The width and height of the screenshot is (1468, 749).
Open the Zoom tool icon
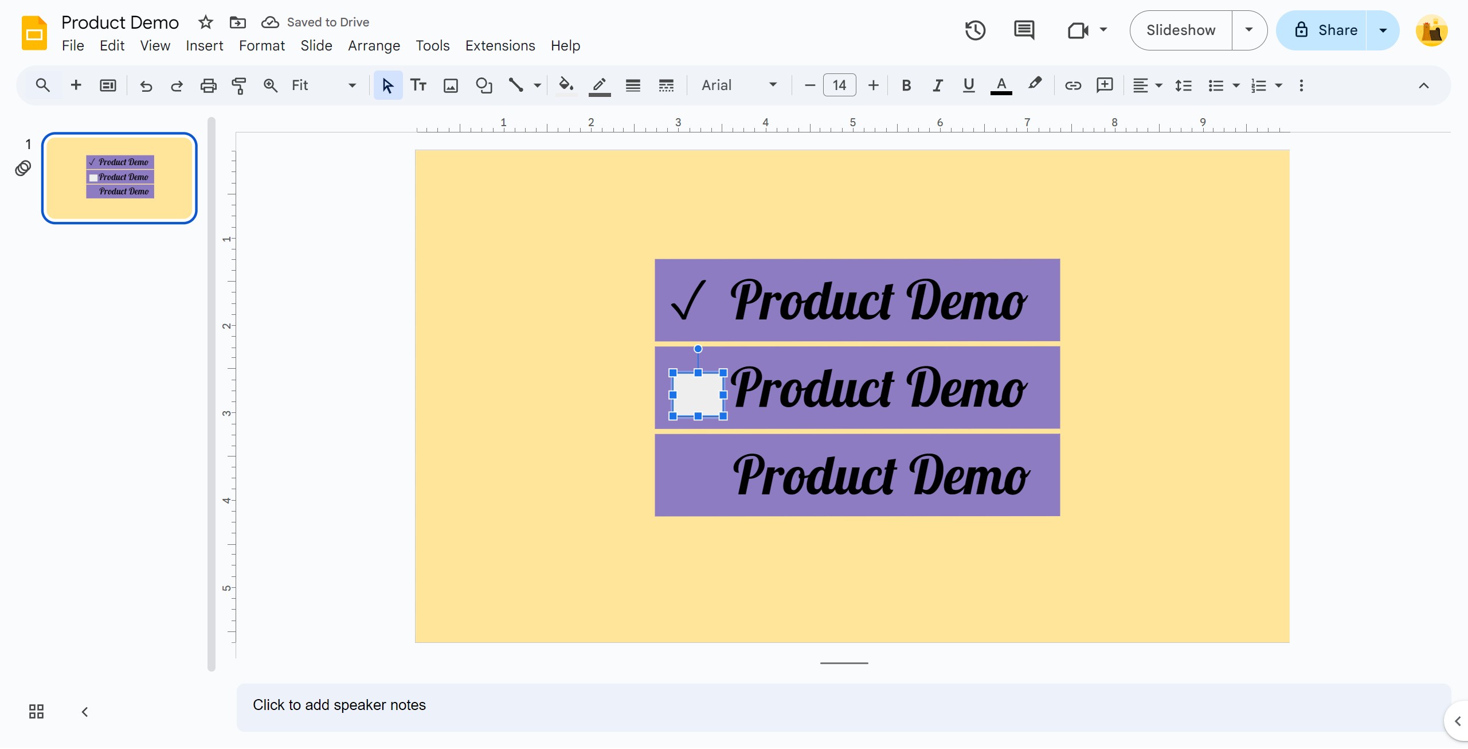pyautogui.click(x=270, y=85)
